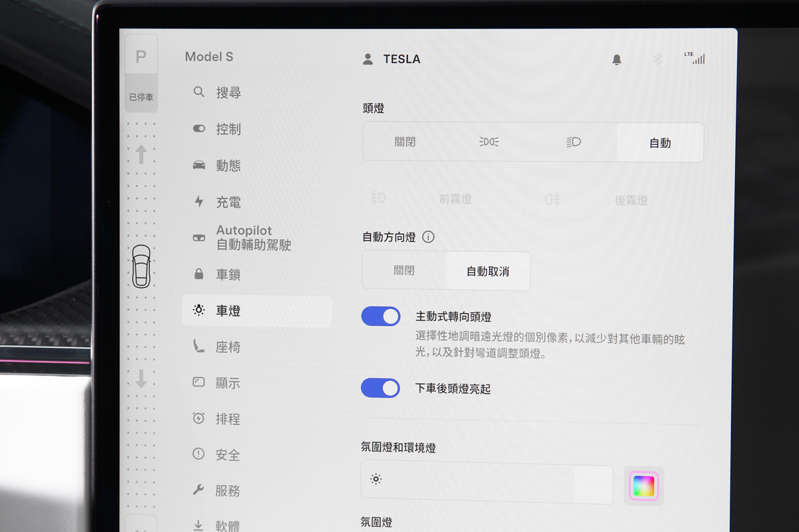Open the 車鎖 vehicle lock settings
The height and width of the screenshot is (532, 799).
(x=228, y=274)
